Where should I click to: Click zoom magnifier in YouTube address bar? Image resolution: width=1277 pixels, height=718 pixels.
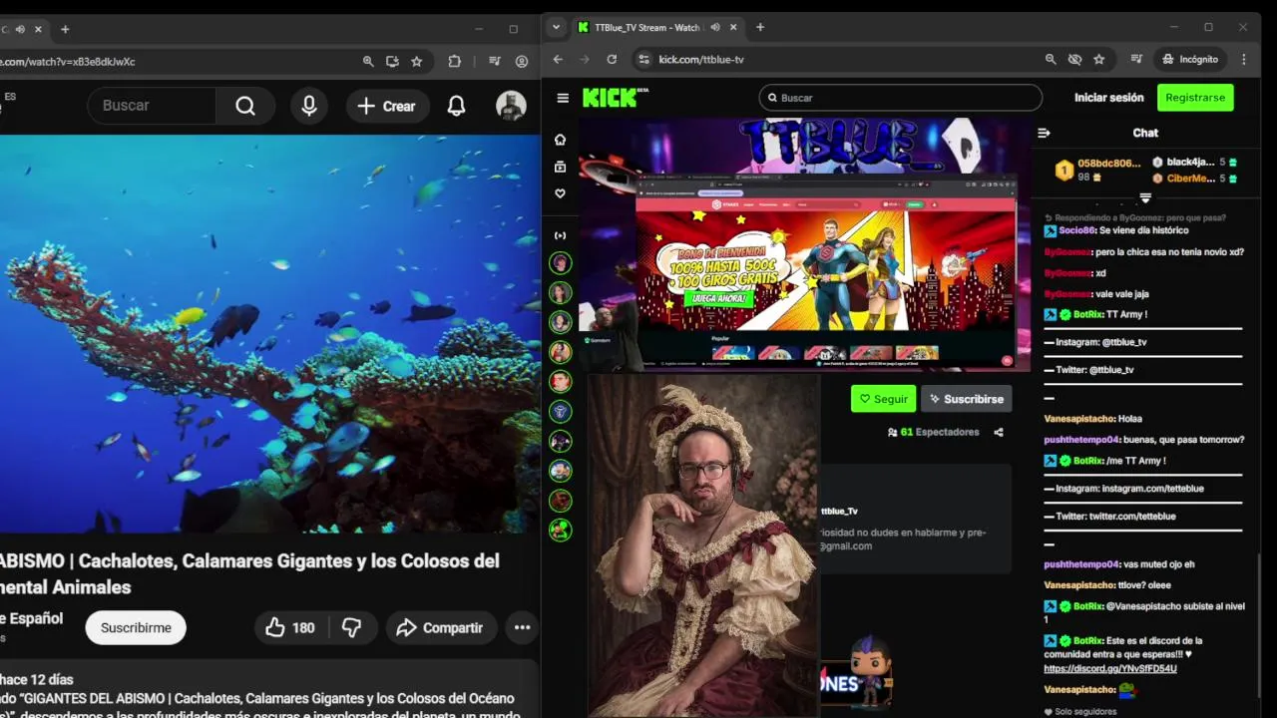pos(368,62)
